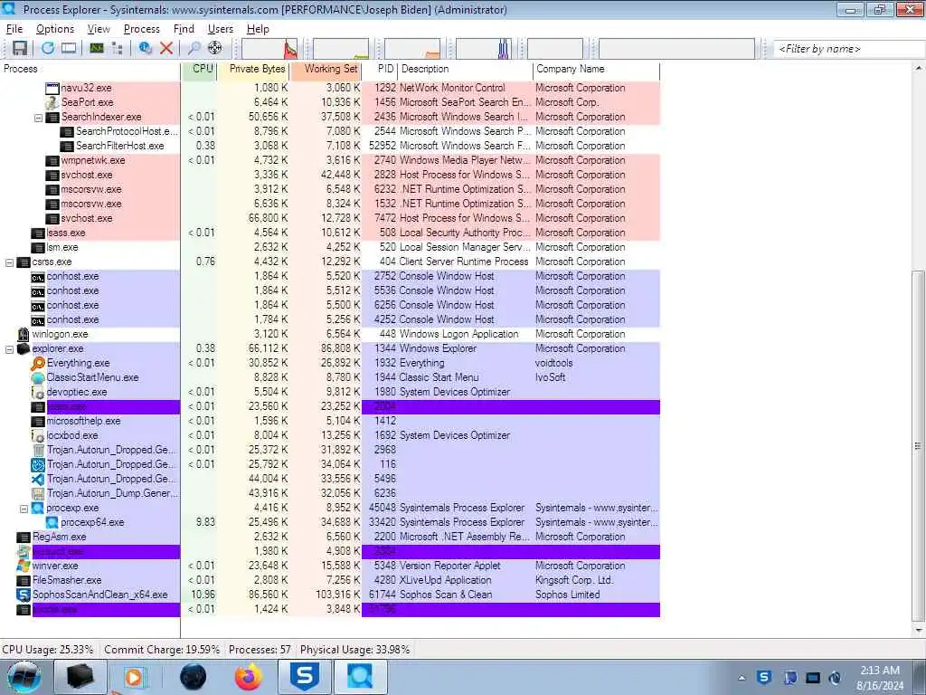926x695 pixels.
Task: Click the winver.exe Windows flag icon
Action: click(x=24, y=566)
